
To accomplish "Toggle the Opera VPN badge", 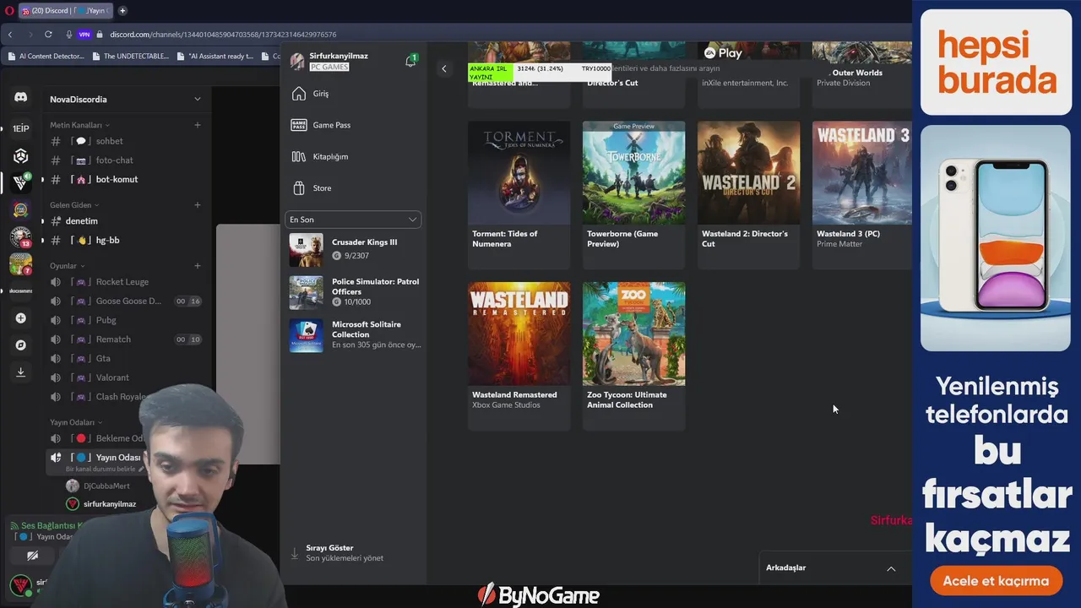I will (x=84, y=35).
